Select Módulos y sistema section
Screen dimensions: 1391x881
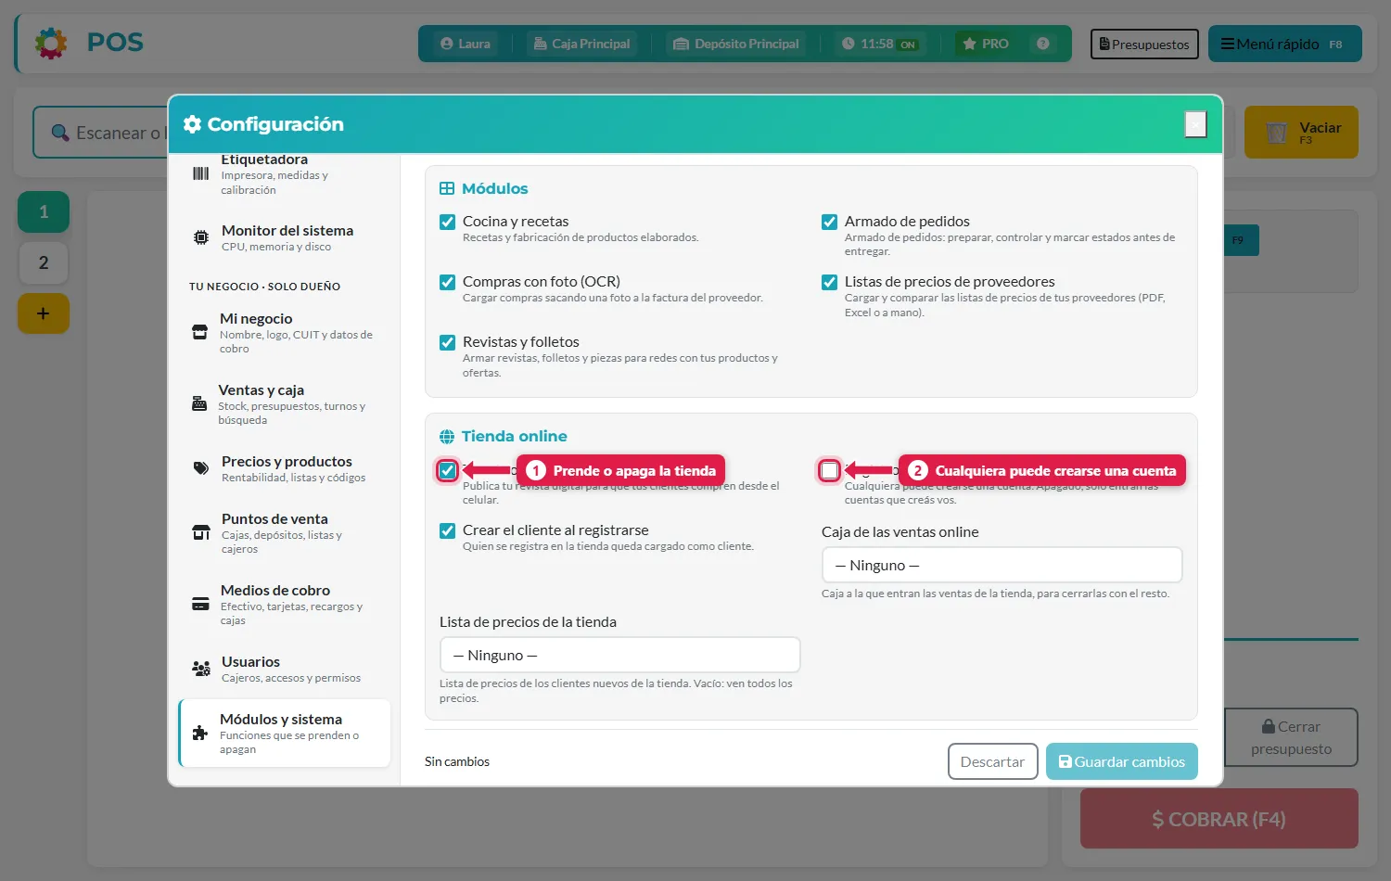[x=285, y=733]
